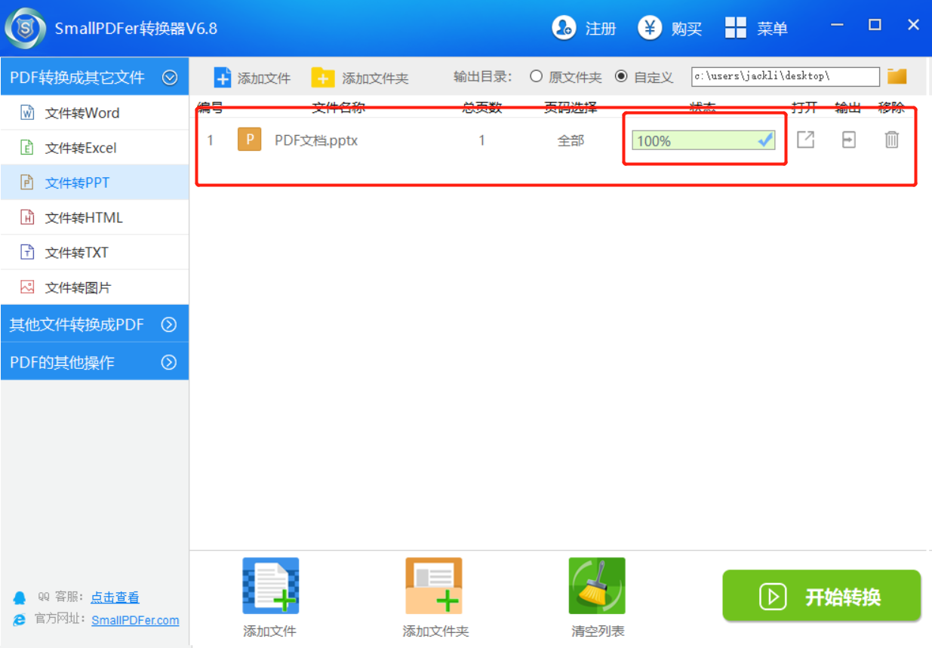
Task: Click the 100% conversion progress bar
Action: point(703,140)
